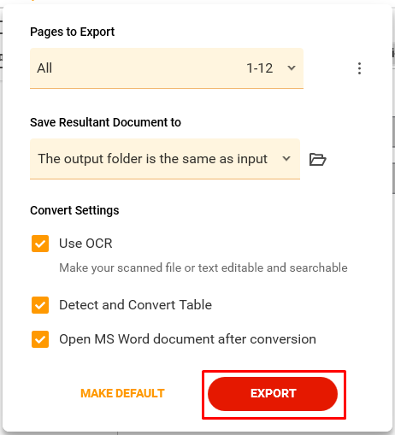Viewport: 395px width, 435px height.
Task: Toggle Open MS Word document after conversion checkbox
Action: [40, 339]
